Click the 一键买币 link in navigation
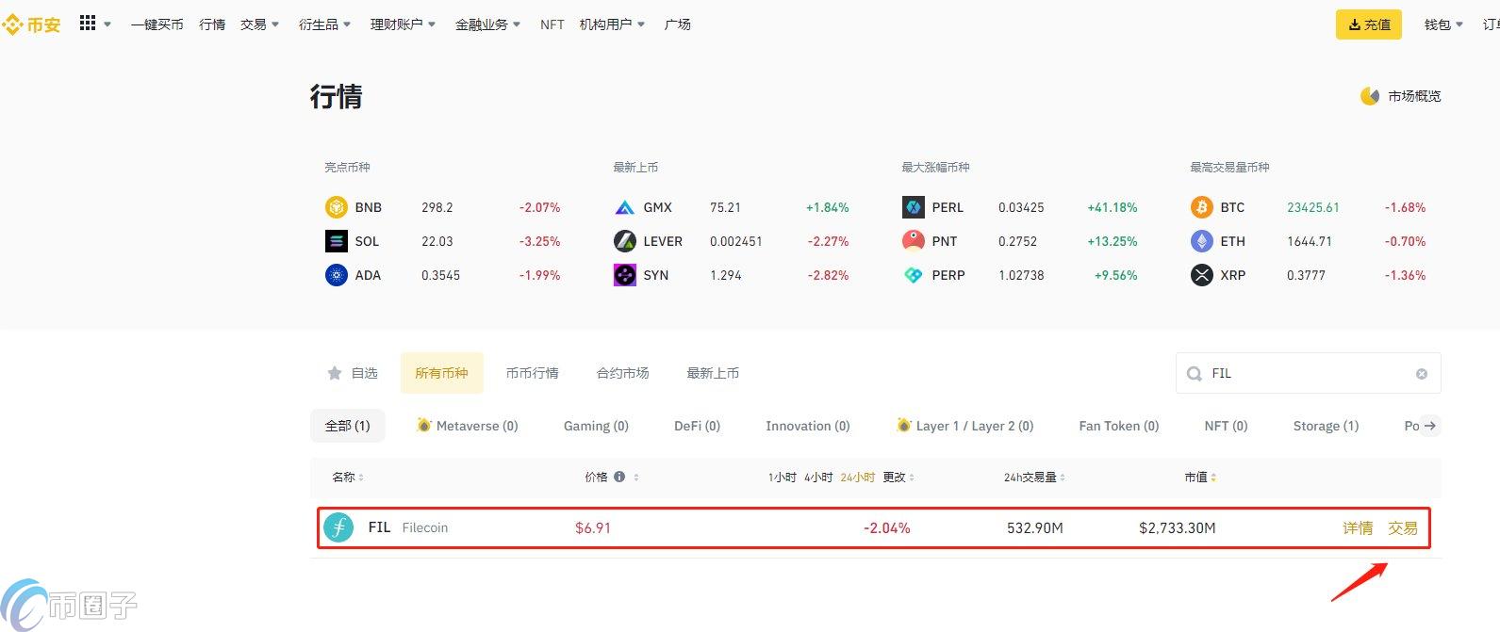Image resolution: width=1500 pixels, height=632 pixels. tap(157, 24)
